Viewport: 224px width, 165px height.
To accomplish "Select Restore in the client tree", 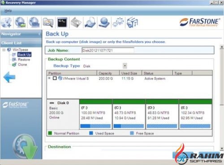I will (x=24, y=60).
